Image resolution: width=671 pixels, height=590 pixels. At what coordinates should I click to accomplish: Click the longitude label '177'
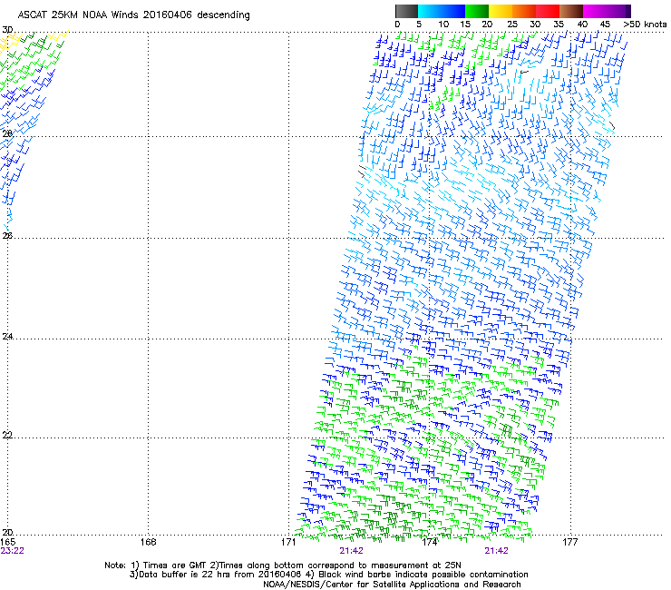coord(570,542)
